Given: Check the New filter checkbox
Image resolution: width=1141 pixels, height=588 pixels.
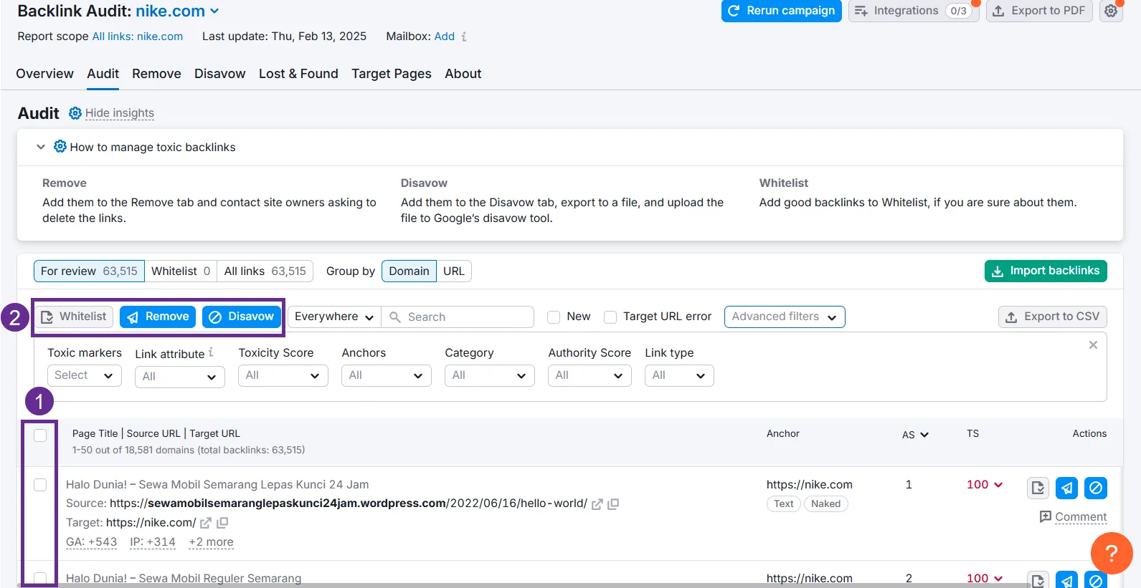Looking at the screenshot, I should [554, 317].
